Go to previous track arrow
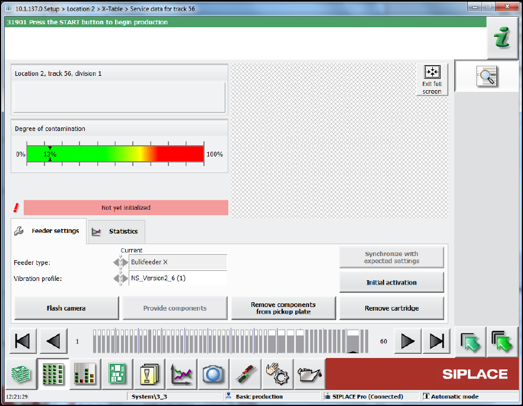 (x=53, y=341)
